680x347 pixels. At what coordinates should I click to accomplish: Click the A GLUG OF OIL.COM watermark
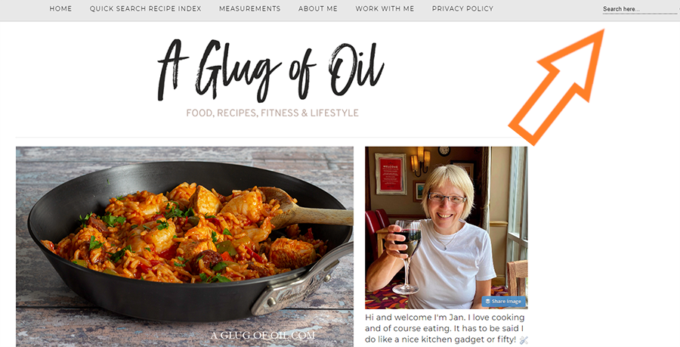[x=263, y=336]
